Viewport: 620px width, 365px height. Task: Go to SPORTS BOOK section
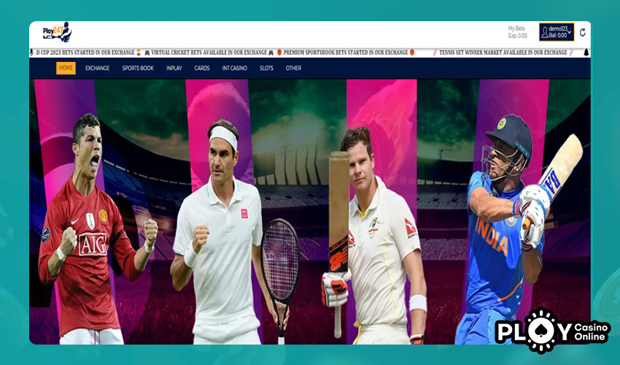[x=138, y=68]
